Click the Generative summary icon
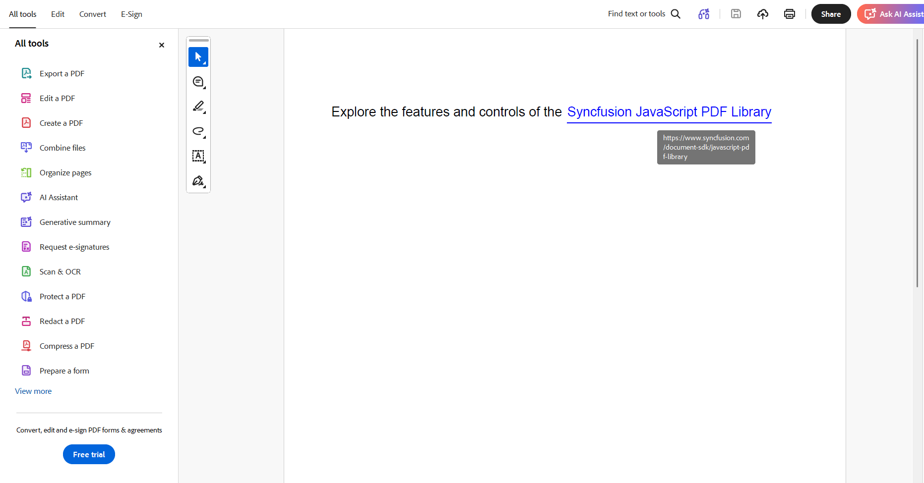 [x=26, y=222]
